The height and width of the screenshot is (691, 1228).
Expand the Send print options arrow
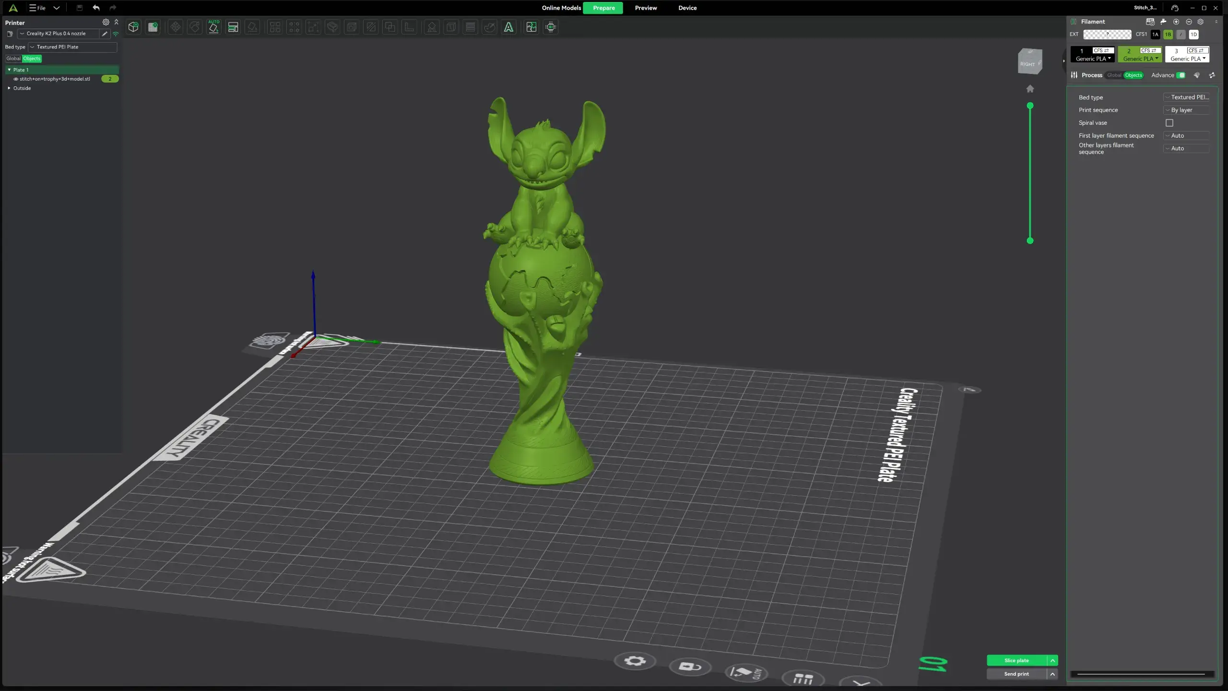pos(1052,674)
